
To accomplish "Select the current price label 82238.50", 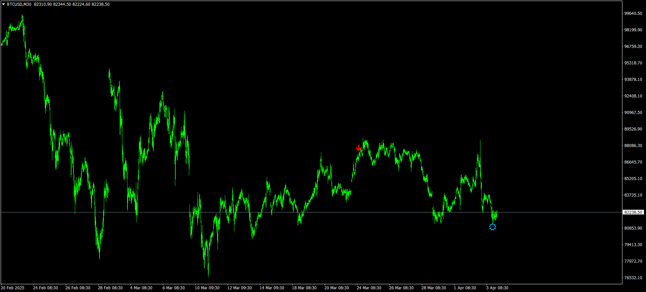I will click(633, 212).
